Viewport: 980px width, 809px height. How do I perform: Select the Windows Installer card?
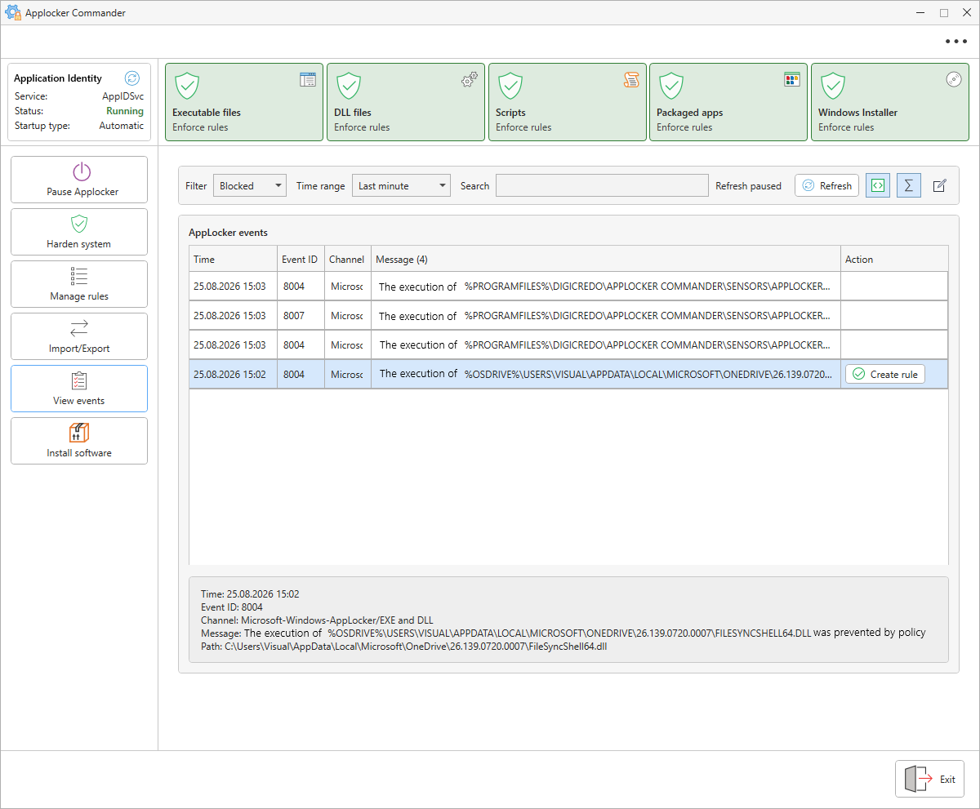click(890, 102)
